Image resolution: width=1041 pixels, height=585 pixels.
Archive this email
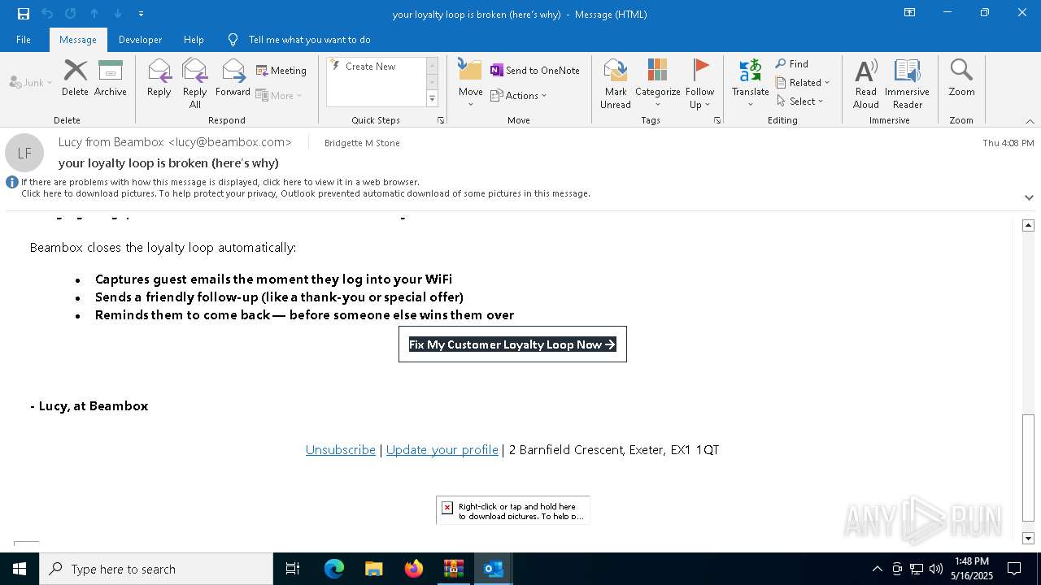tap(111, 79)
